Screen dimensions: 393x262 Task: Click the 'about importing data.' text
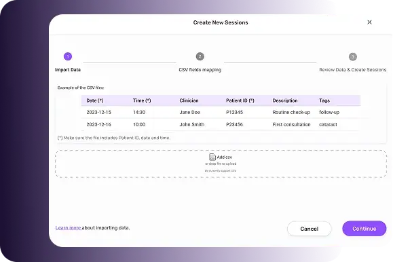click(106, 227)
